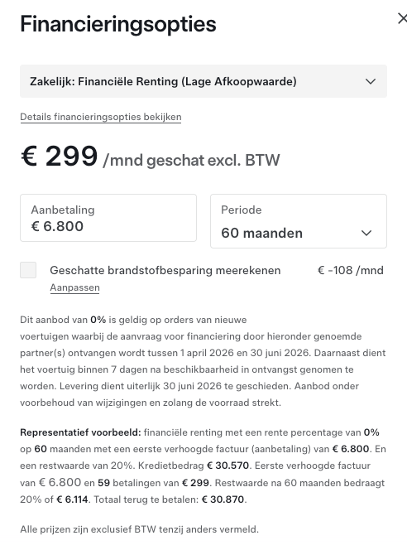Click the Aanpassen link under brandstofbesparing
The width and height of the screenshot is (407, 550).
[74, 287]
